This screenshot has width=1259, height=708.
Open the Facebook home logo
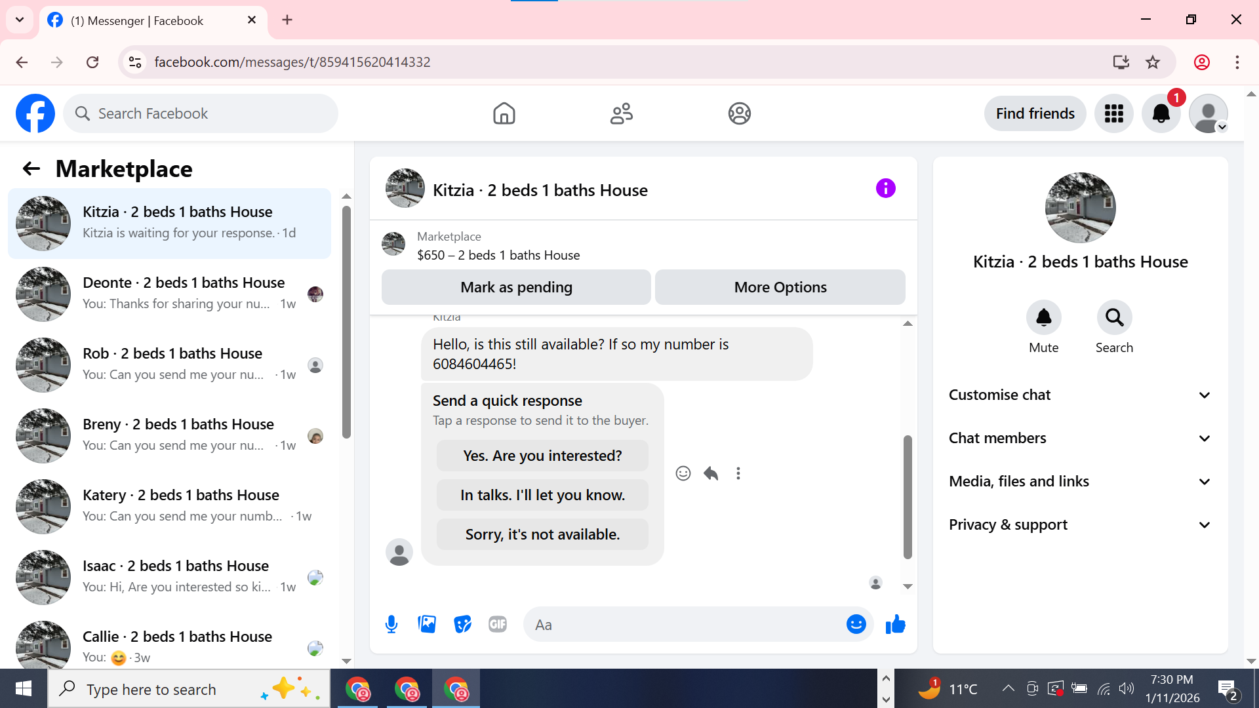pyautogui.click(x=35, y=113)
